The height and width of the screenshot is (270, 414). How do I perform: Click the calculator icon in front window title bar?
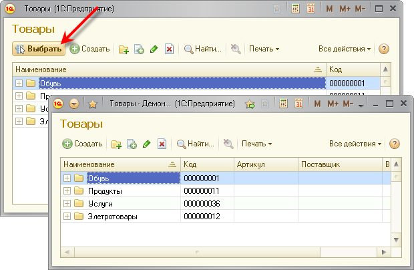click(x=284, y=104)
